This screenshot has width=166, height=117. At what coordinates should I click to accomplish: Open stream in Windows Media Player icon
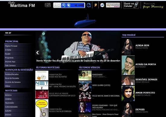pos(102,5)
